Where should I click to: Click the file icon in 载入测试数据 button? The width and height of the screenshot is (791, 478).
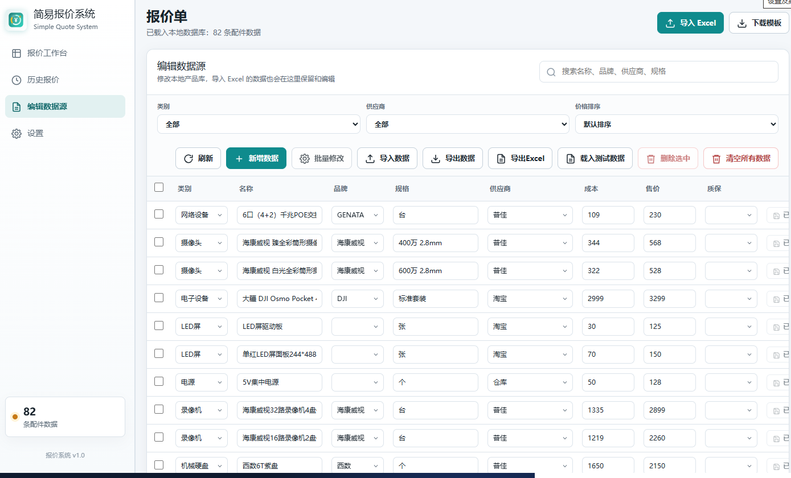571,158
